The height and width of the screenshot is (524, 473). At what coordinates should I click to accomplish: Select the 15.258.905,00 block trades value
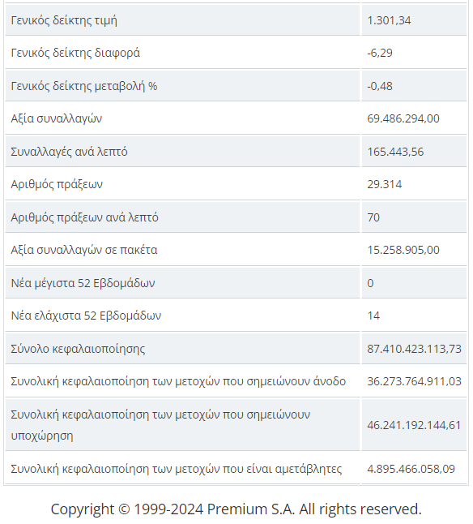[x=403, y=250]
